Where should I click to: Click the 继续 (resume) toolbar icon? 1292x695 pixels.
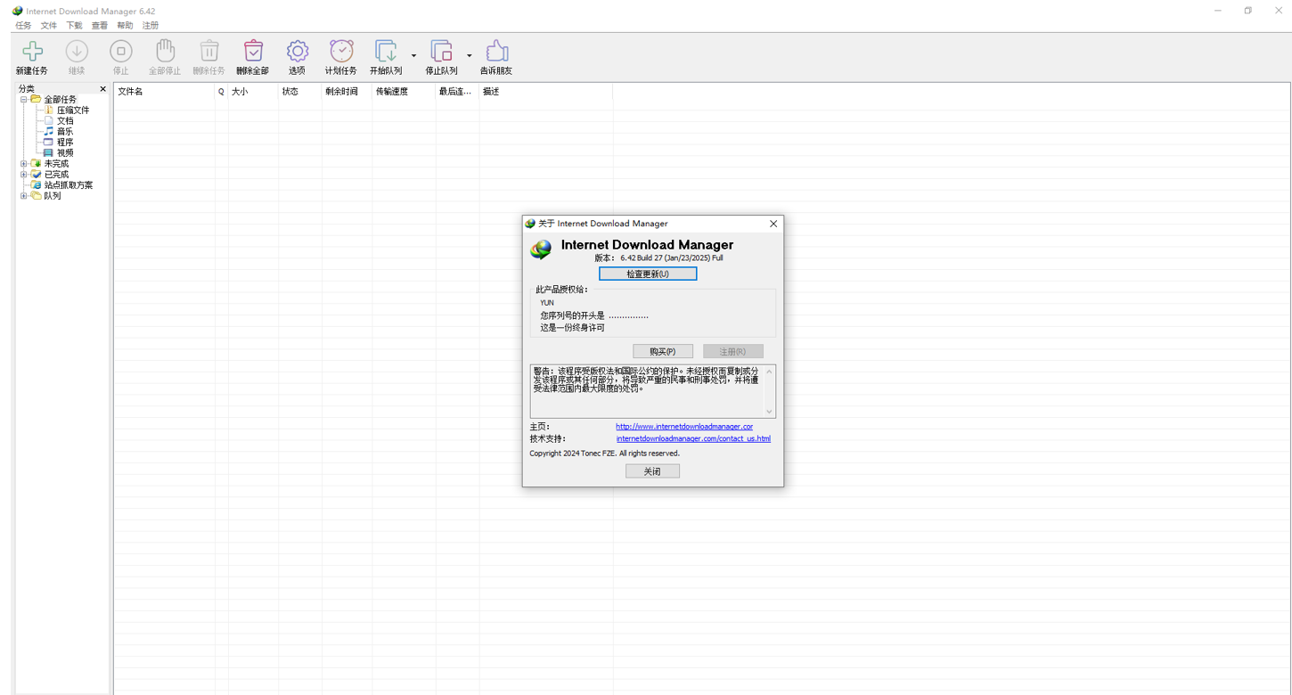tap(77, 52)
